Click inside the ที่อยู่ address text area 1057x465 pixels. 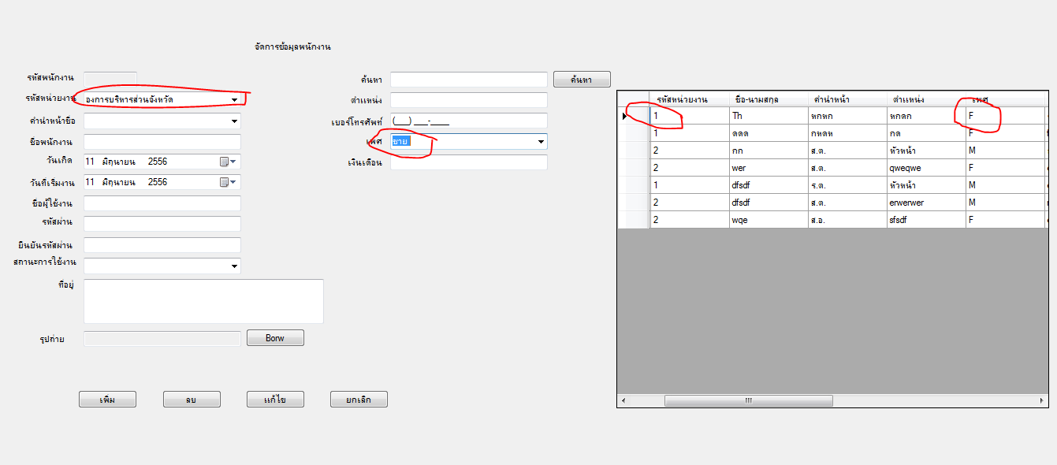coord(203,301)
